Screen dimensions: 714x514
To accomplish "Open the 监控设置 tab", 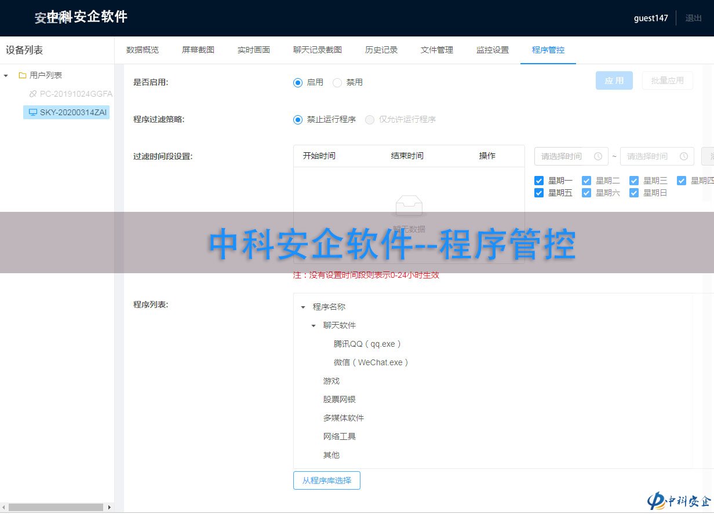I will click(493, 50).
